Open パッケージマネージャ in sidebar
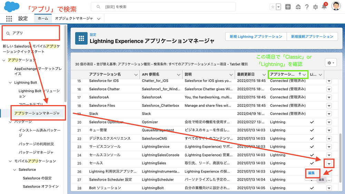Image resolution: width=345 pixels, height=194 pixels. pos(36,152)
